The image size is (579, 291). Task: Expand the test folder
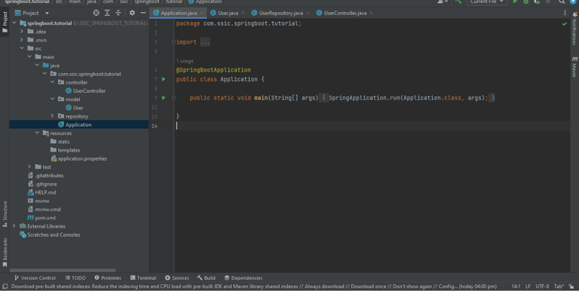point(29,167)
